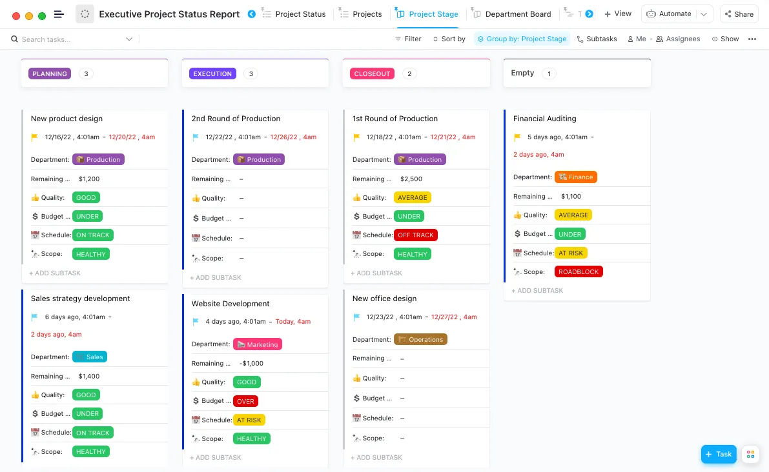Open the apps grid icon near Task
The height and width of the screenshot is (472, 769).
click(x=750, y=455)
